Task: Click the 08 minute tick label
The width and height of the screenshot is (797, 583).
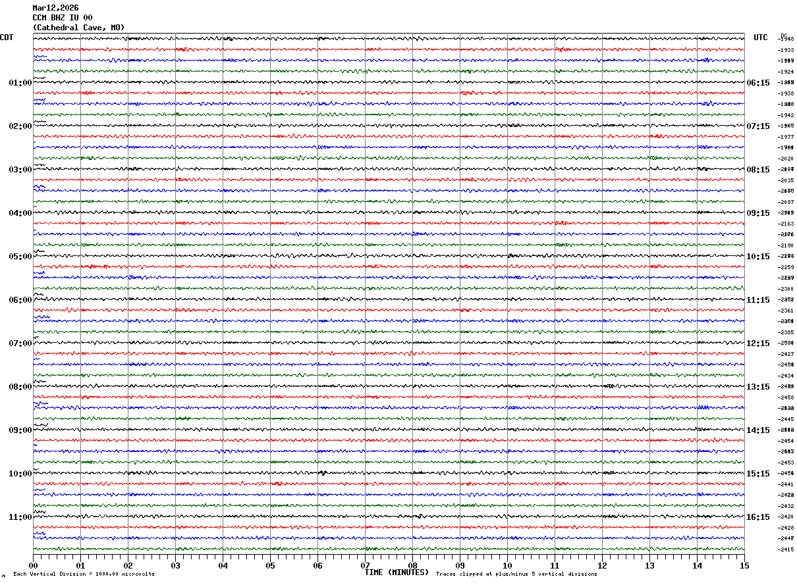Action: (x=412, y=565)
